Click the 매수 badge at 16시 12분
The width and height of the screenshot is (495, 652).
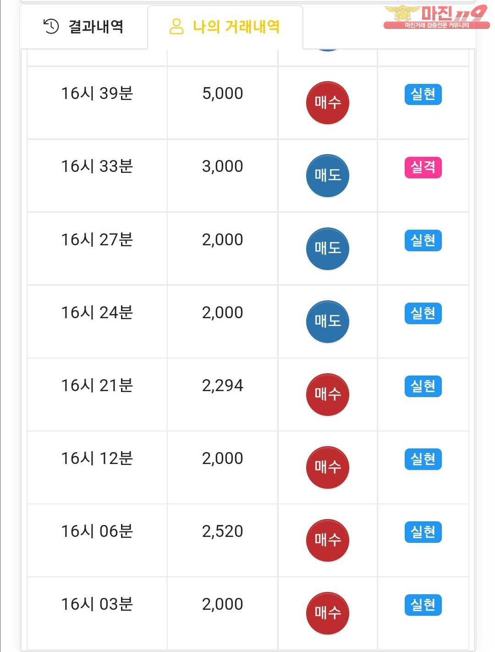click(x=327, y=467)
